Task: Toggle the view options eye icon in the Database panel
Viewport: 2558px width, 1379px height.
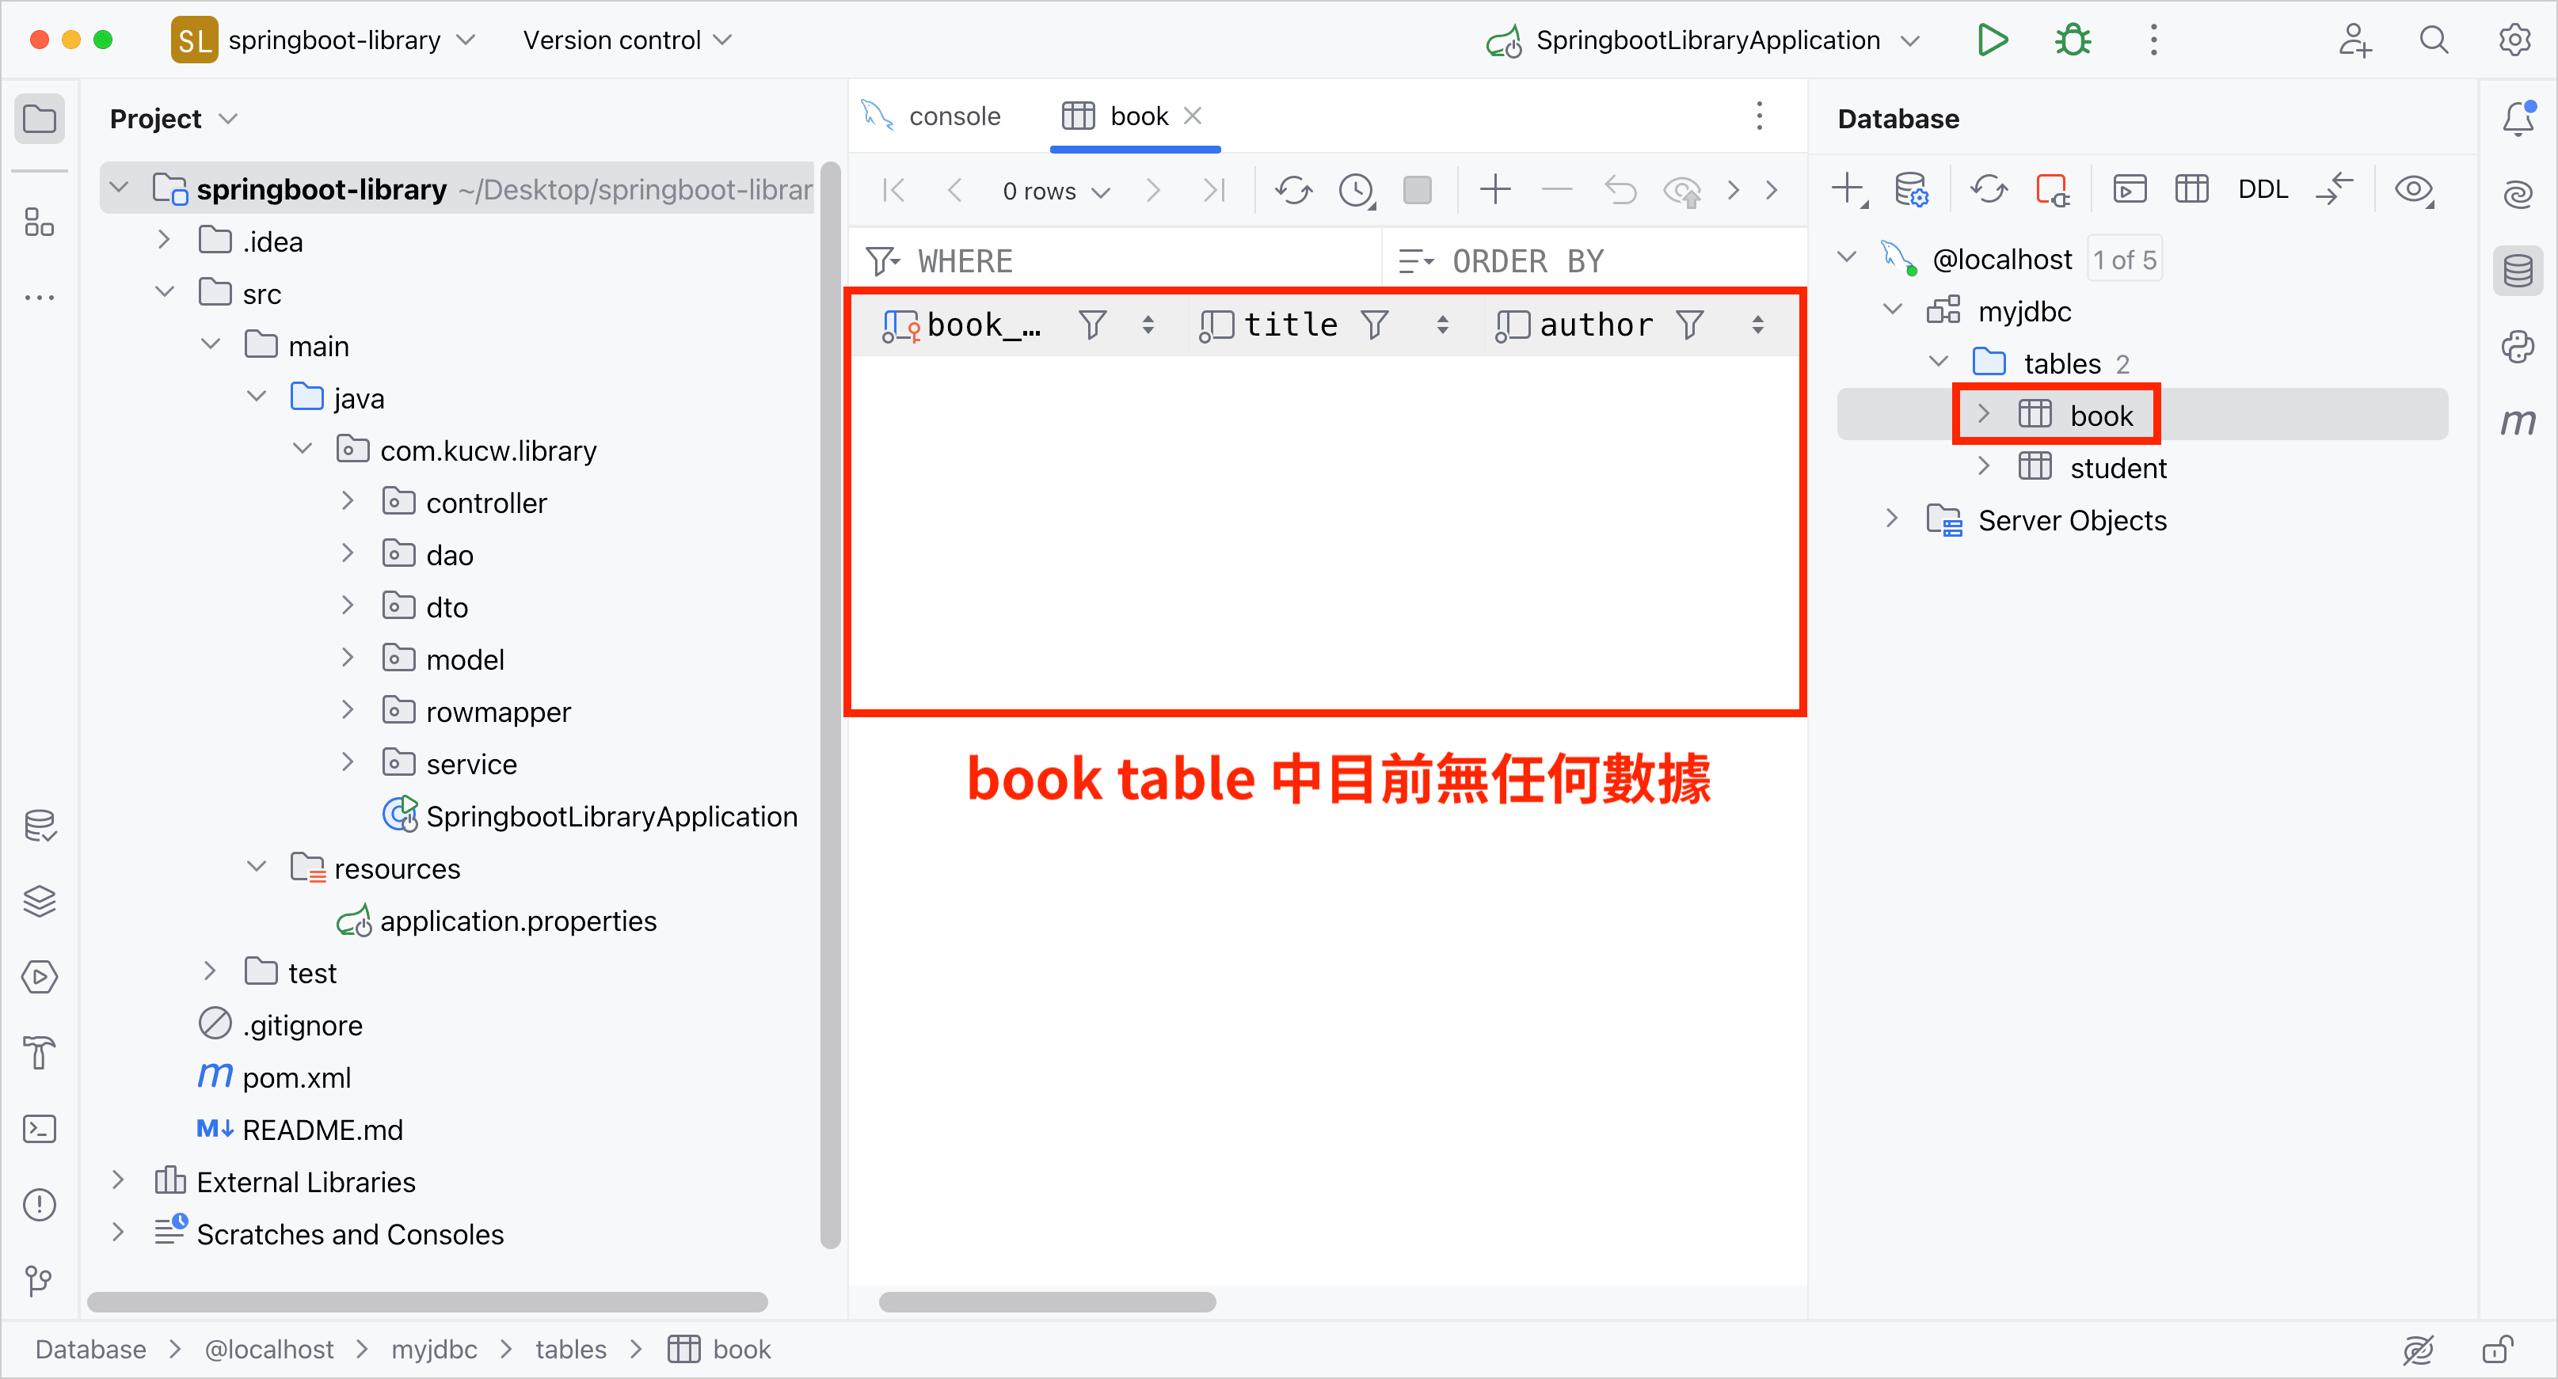Action: tap(2414, 188)
